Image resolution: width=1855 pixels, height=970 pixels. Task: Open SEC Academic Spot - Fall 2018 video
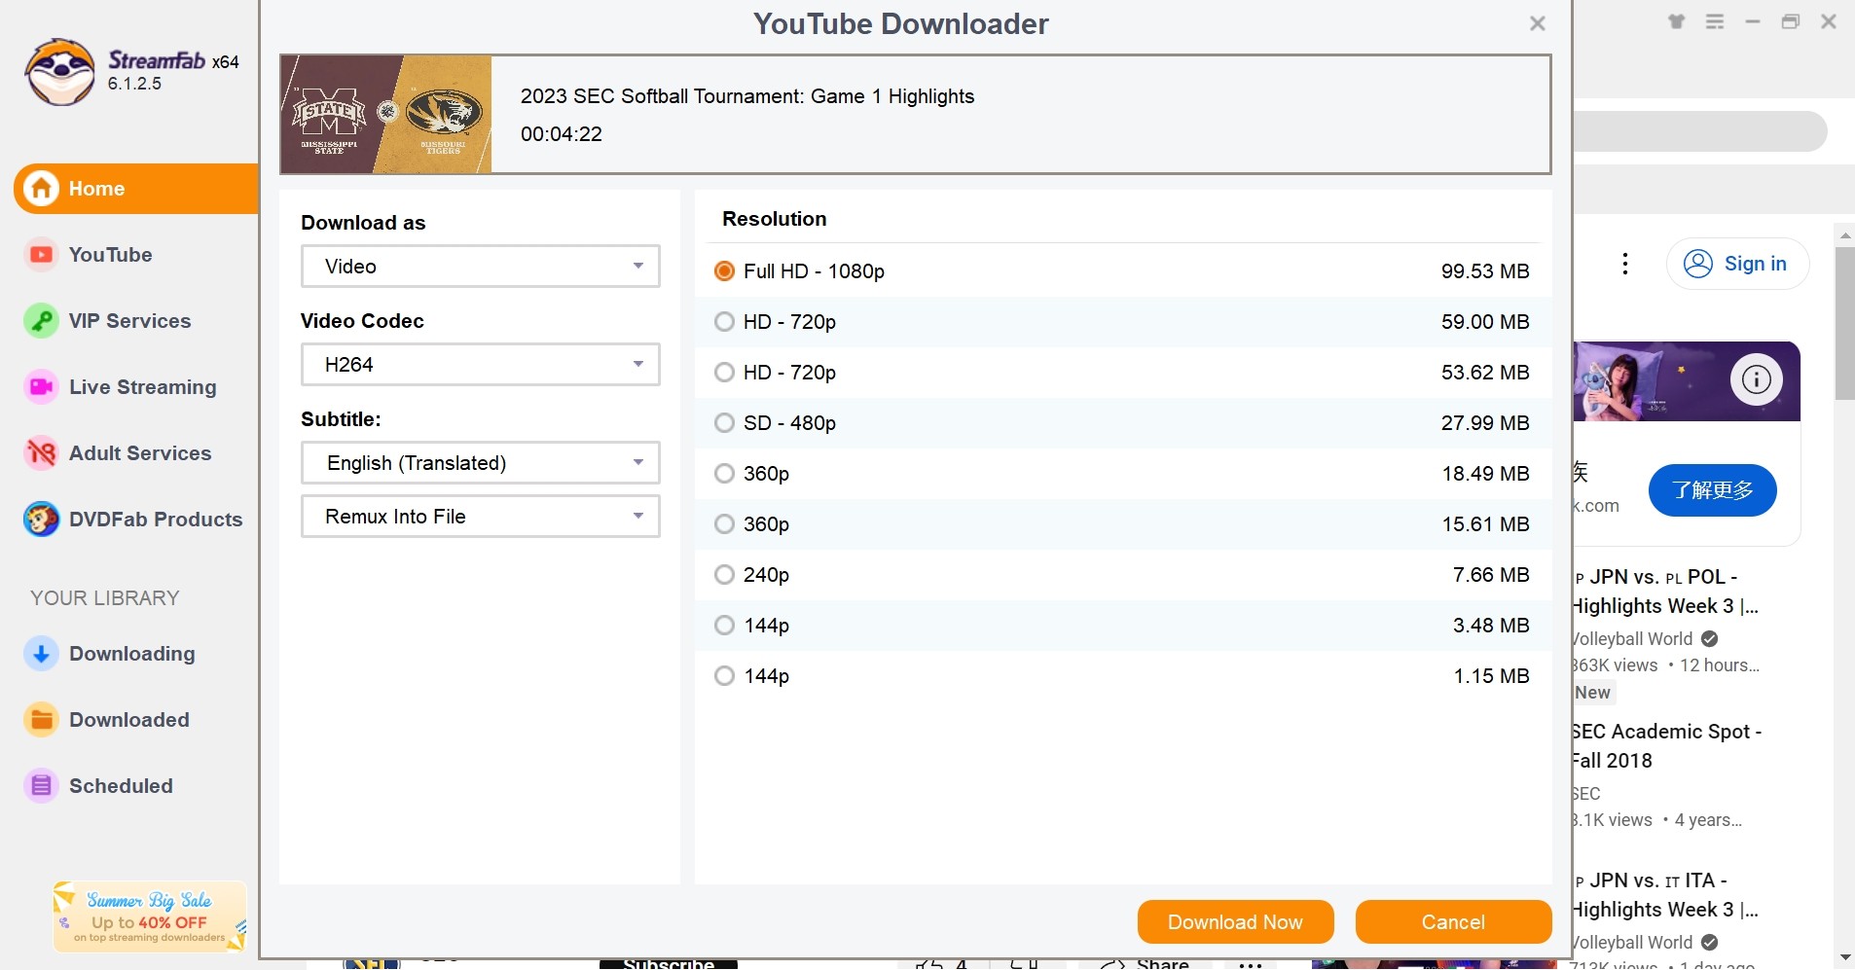click(1666, 746)
